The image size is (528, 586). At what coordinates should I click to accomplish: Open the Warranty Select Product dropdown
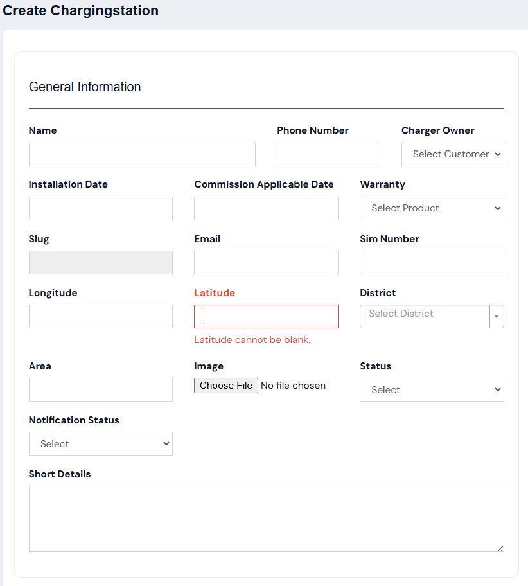pyautogui.click(x=432, y=208)
